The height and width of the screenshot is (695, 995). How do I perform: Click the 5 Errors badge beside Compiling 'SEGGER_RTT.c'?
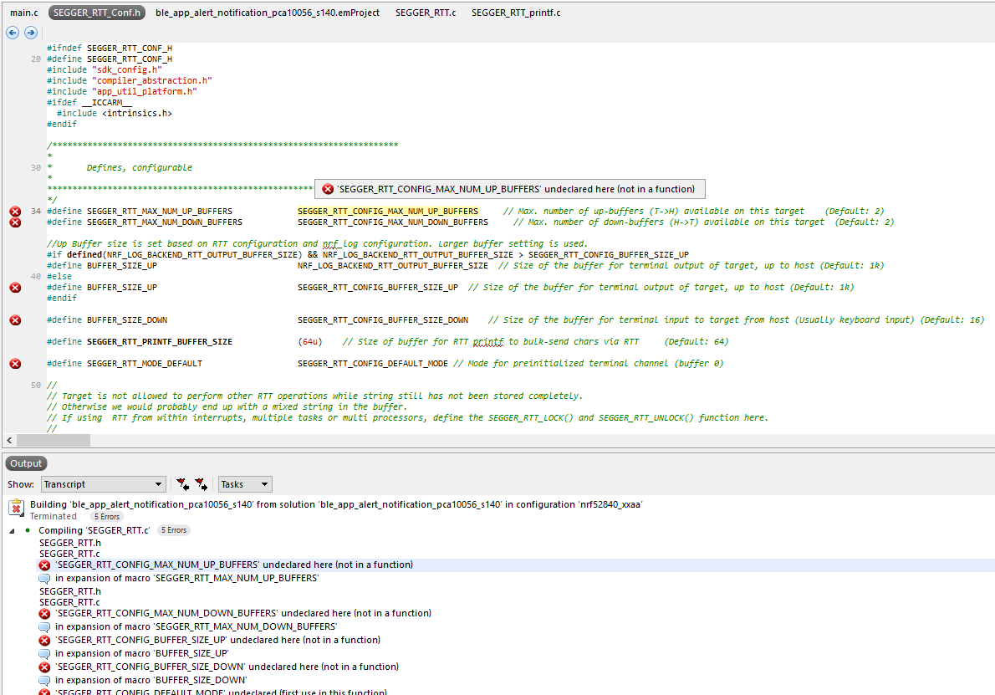(174, 530)
